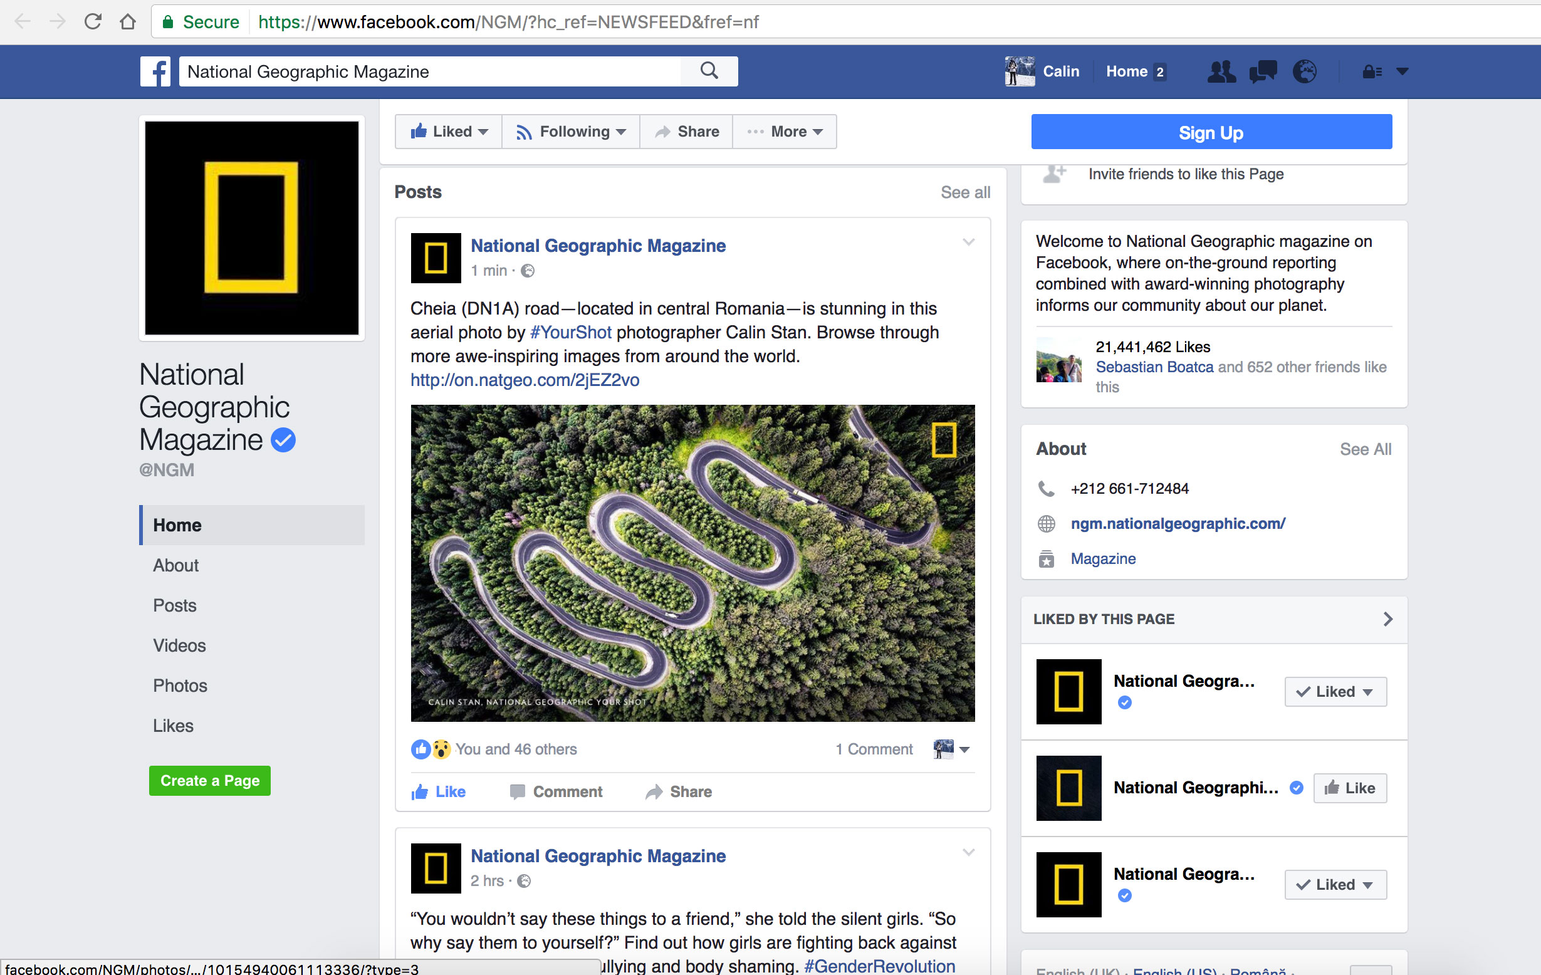
Task: Open the winding road aerial photo
Action: pos(692,563)
